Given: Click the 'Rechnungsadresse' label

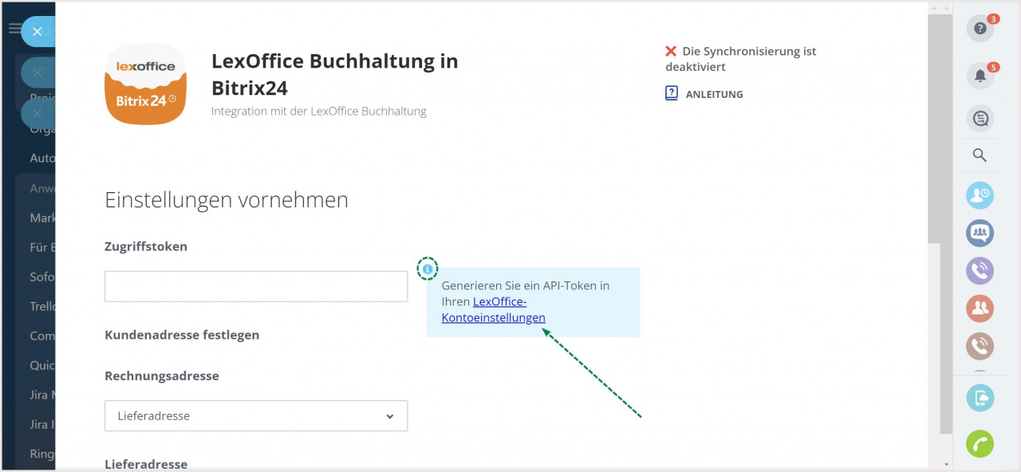Looking at the screenshot, I should 162,376.
